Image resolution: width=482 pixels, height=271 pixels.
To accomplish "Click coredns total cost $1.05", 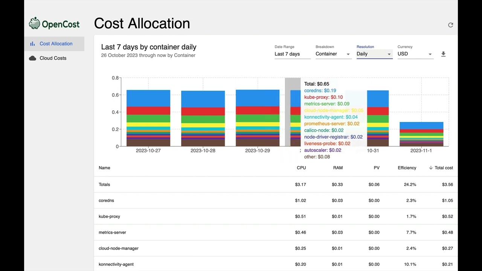I will [x=447, y=201].
